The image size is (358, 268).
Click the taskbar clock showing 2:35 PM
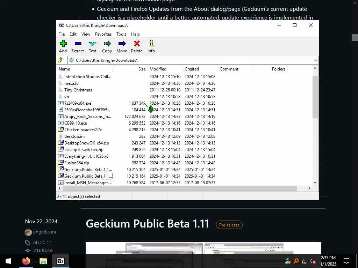tap(328, 261)
